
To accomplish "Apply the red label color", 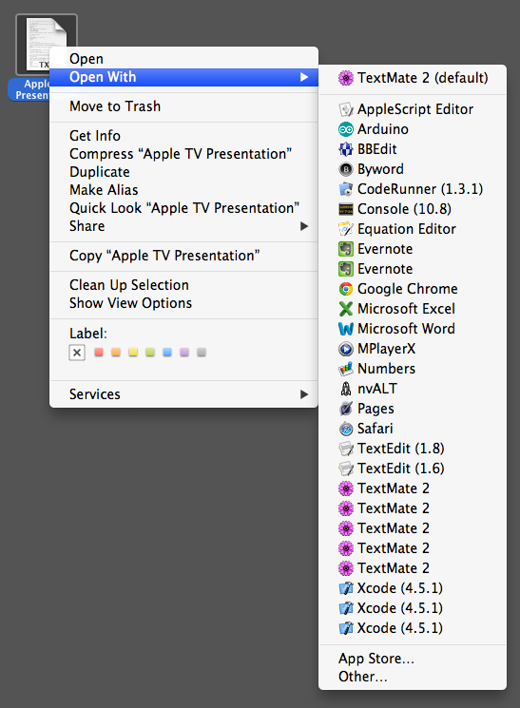I will point(99,353).
